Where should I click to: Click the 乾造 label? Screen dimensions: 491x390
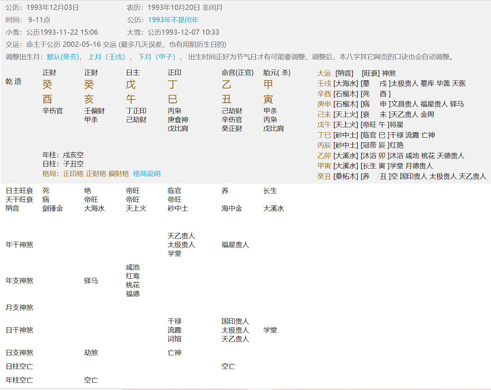click(x=14, y=81)
